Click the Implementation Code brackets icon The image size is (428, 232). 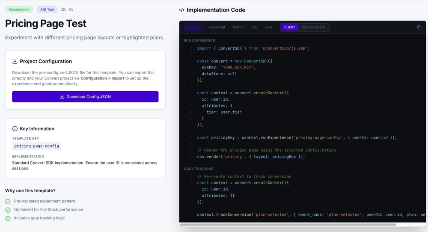[x=182, y=10]
